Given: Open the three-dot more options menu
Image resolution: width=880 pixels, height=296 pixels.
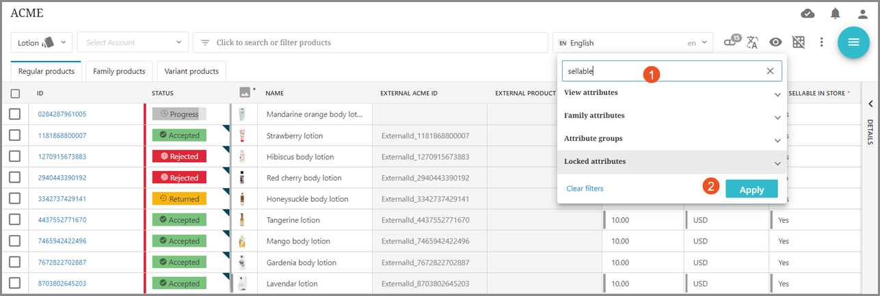Looking at the screenshot, I should 821,42.
